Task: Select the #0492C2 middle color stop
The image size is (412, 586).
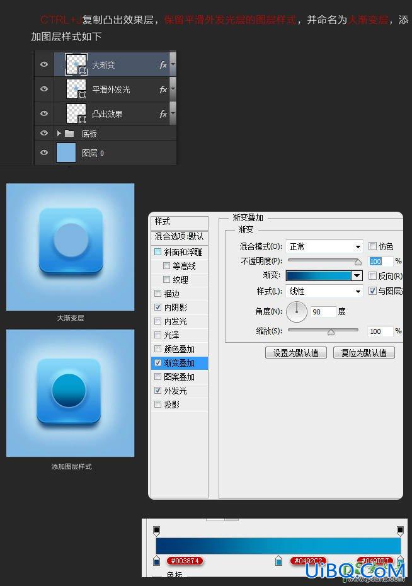Action: click(278, 560)
